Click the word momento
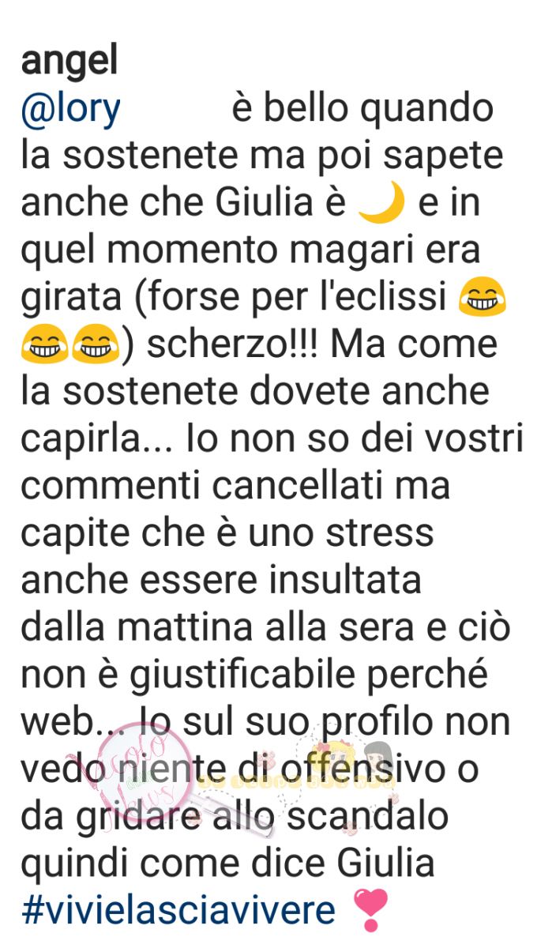Screen dimensions: 537x948 (186, 252)
